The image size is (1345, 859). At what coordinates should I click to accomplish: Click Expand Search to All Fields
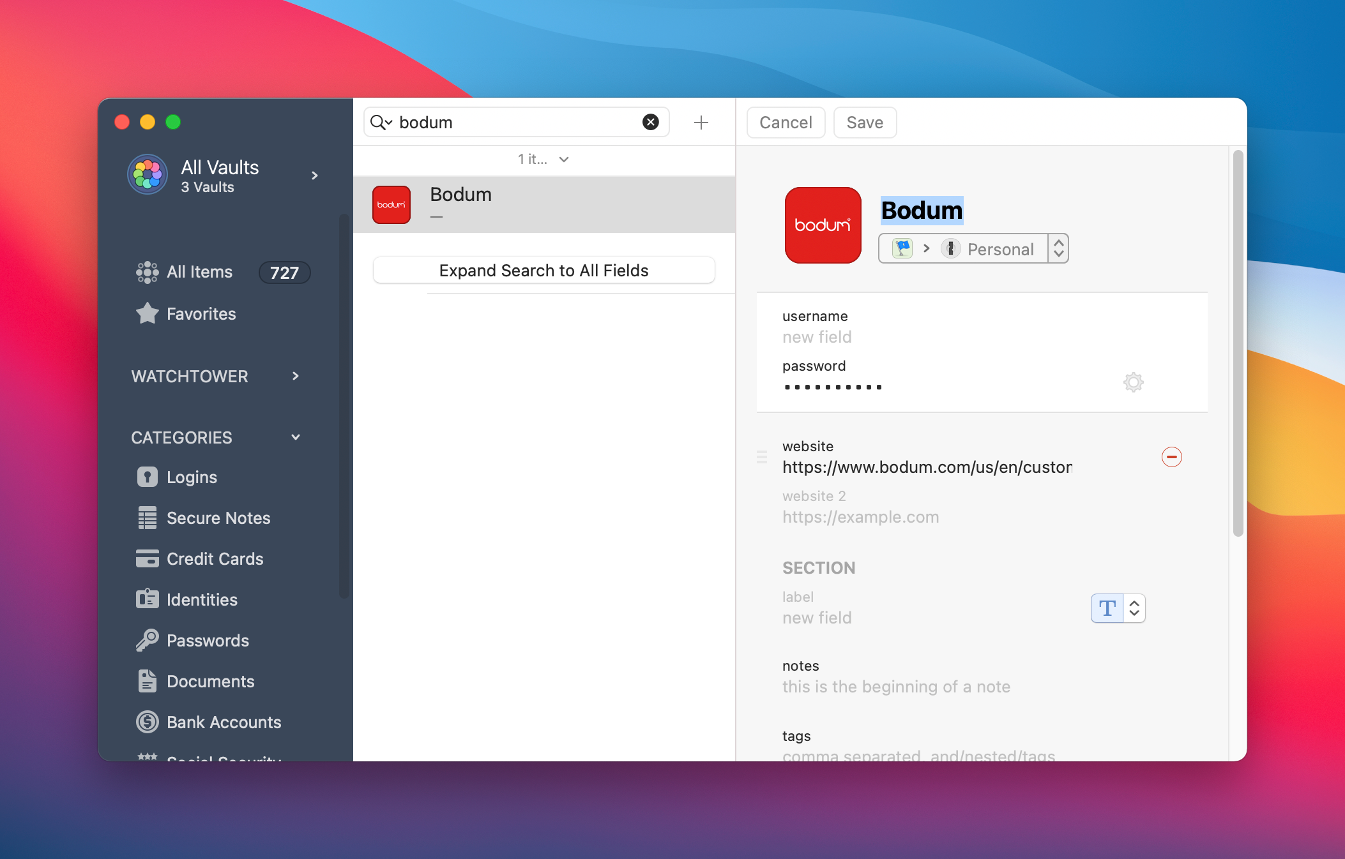(543, 271)
